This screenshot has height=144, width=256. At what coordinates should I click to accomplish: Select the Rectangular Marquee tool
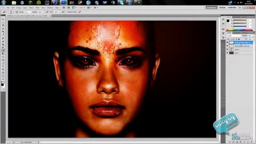point(3,22)
